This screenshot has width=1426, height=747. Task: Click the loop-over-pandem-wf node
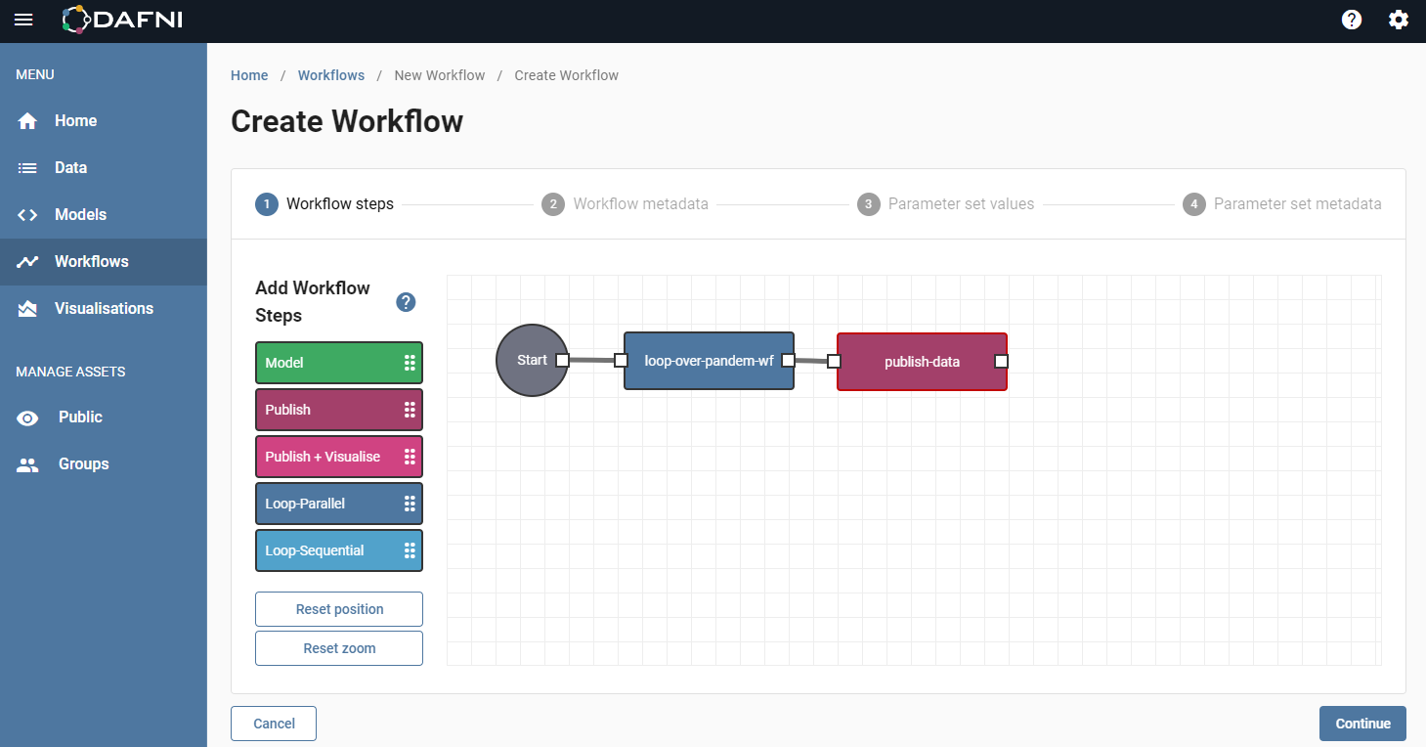tap(708, 361)
